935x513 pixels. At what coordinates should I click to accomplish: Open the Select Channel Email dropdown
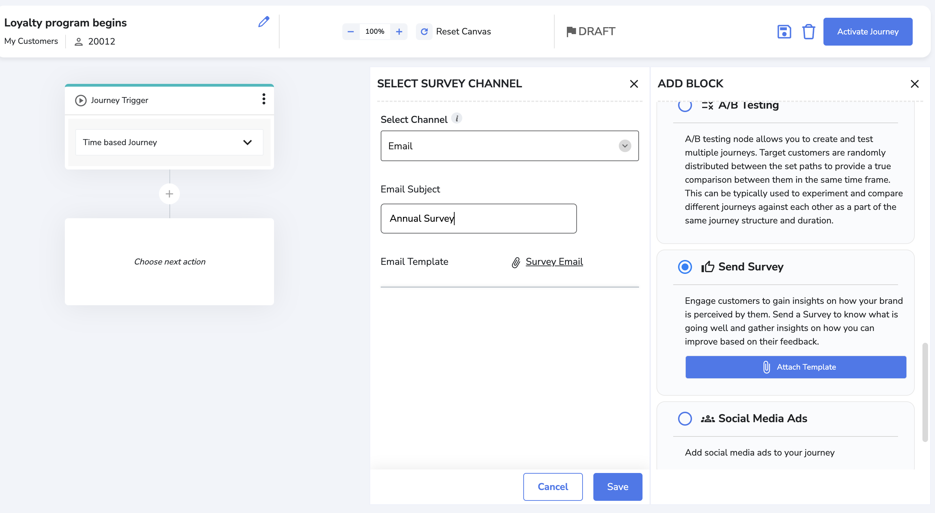click(x=510, y=146)
